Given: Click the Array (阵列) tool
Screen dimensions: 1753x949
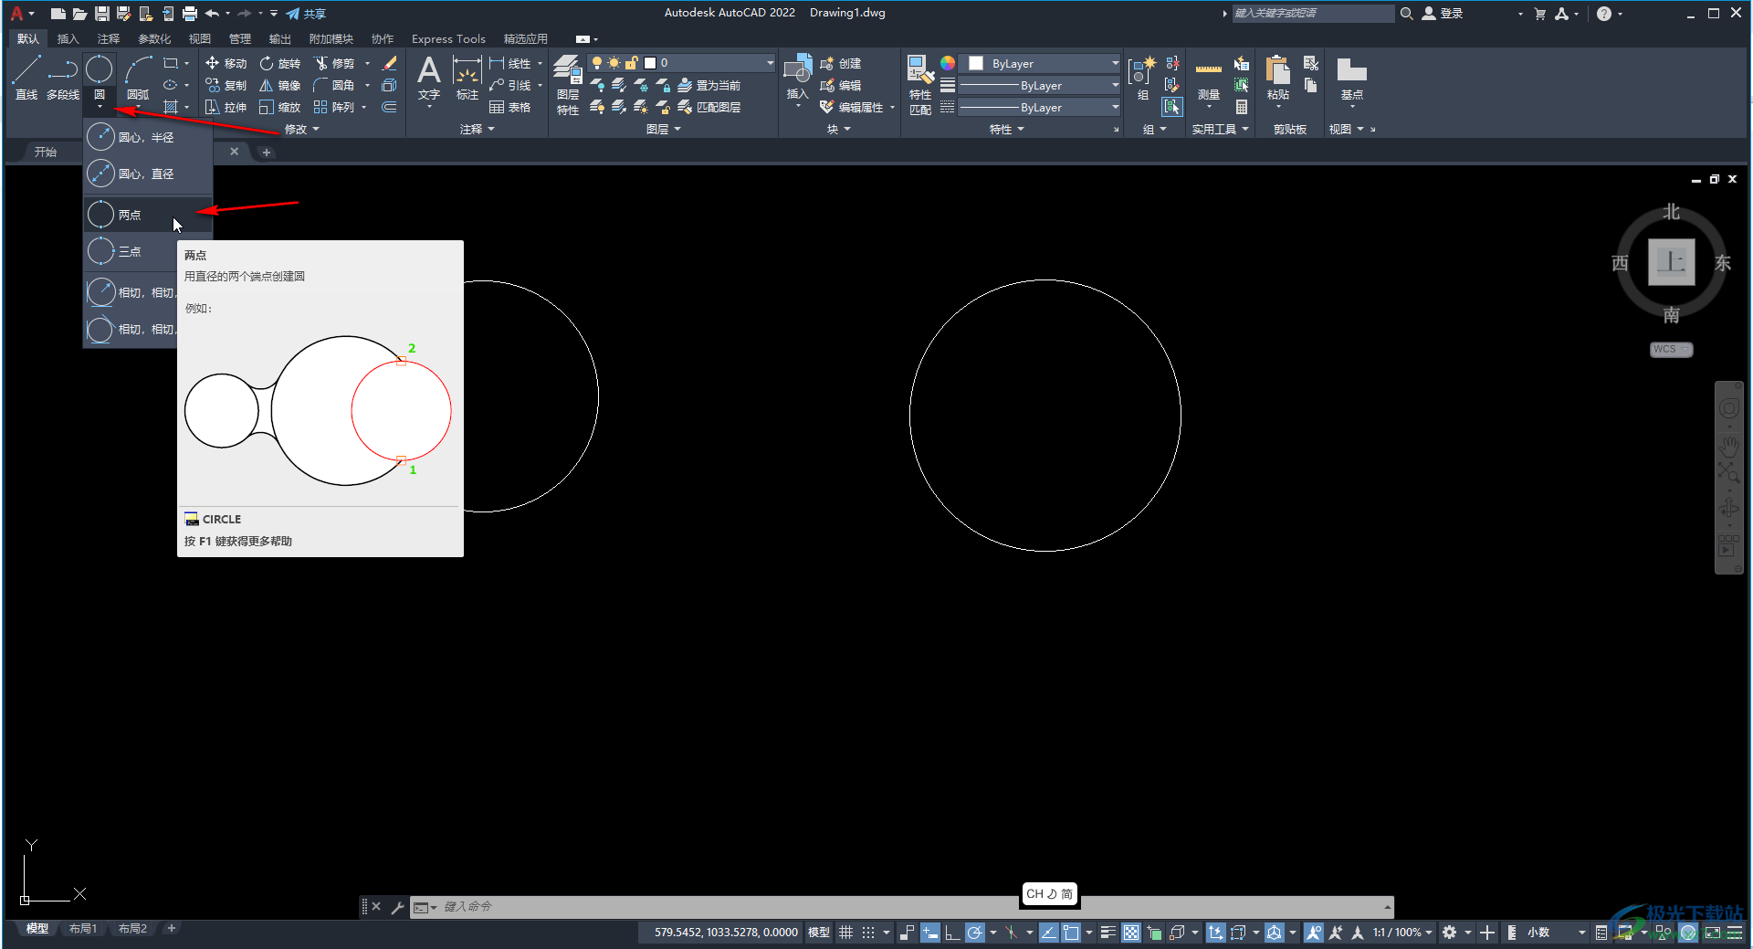Looking at the screenshot, I should pos(333,107).
